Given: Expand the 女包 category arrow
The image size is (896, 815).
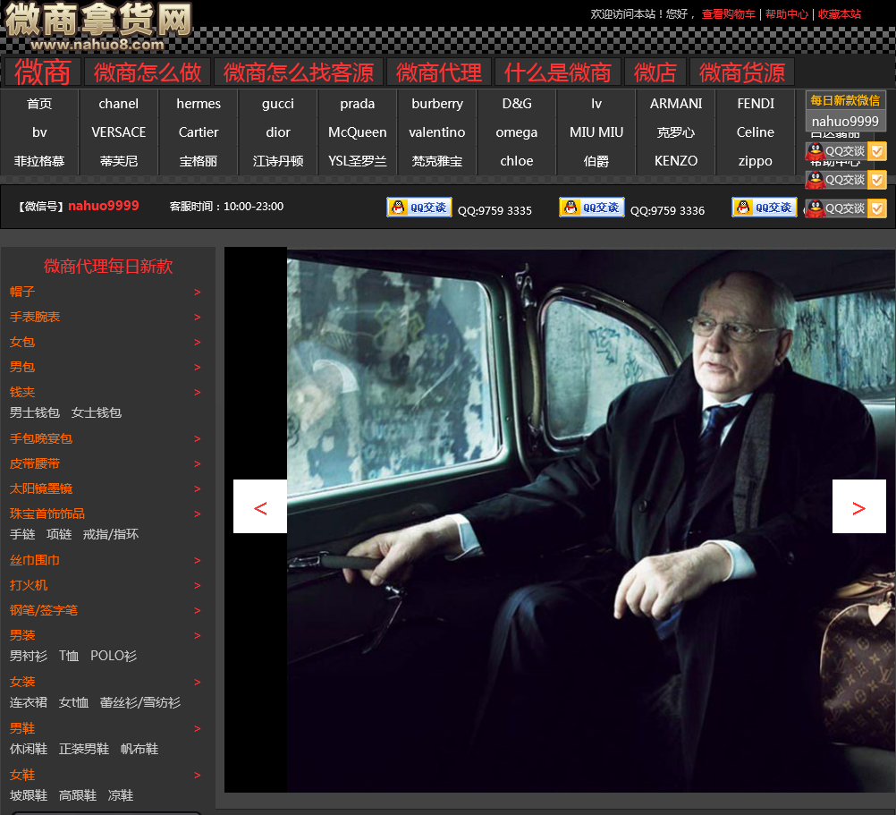Looking at the screenshot, I should pos(197,343).
